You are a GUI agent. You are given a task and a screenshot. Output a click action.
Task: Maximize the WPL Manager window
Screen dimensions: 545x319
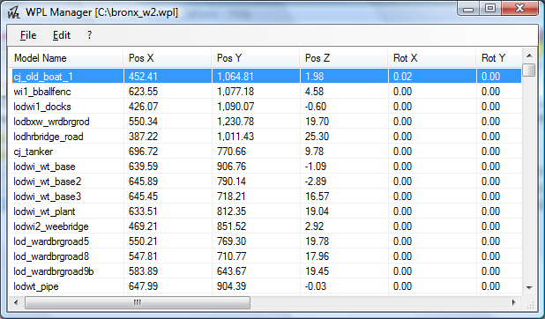tap(490, 9)
